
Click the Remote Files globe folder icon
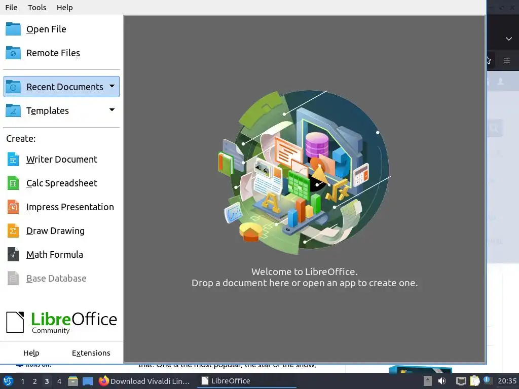(13, 53)
